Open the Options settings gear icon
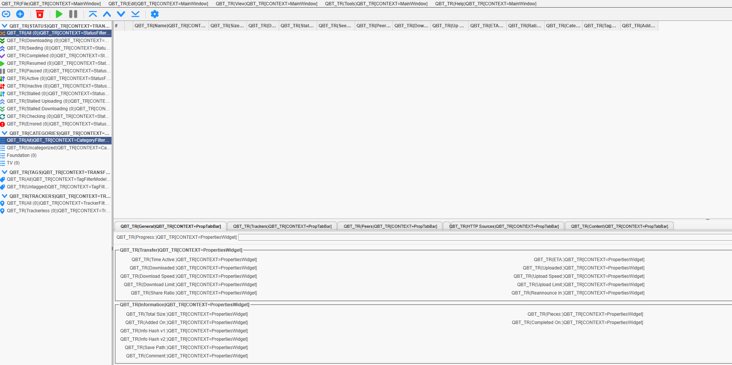 155,14
